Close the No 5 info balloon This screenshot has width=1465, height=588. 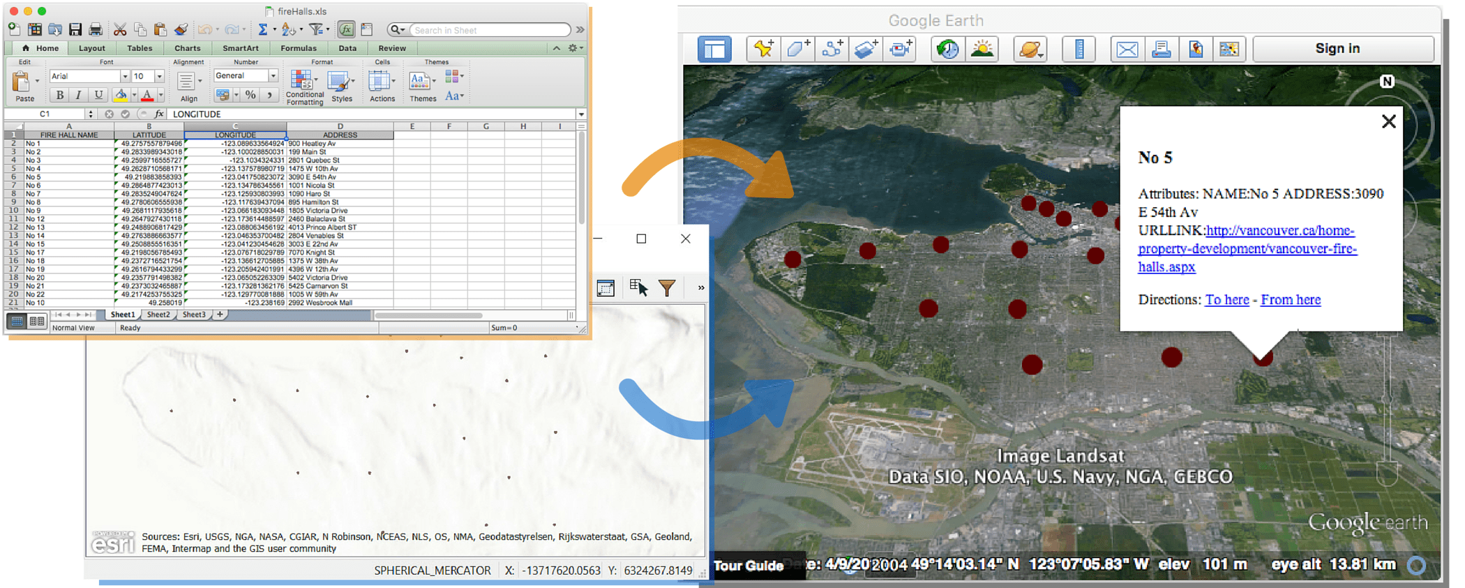click(1388, 121)
